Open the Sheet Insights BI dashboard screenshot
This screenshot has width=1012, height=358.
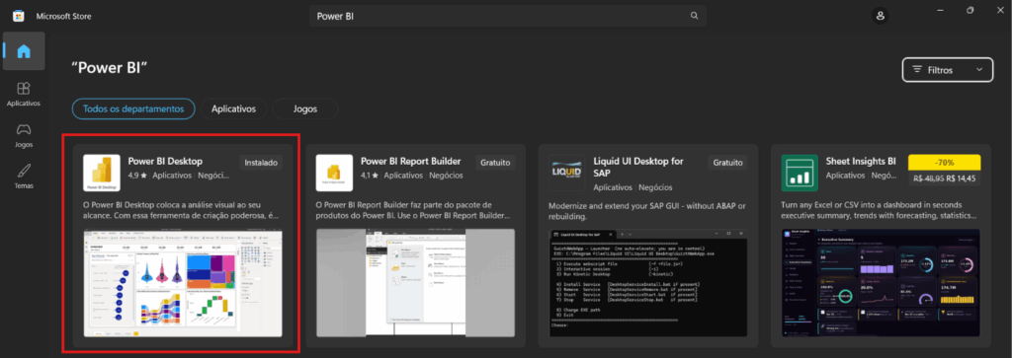(881, 283)
